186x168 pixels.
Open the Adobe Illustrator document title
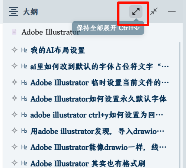[51, 32]
